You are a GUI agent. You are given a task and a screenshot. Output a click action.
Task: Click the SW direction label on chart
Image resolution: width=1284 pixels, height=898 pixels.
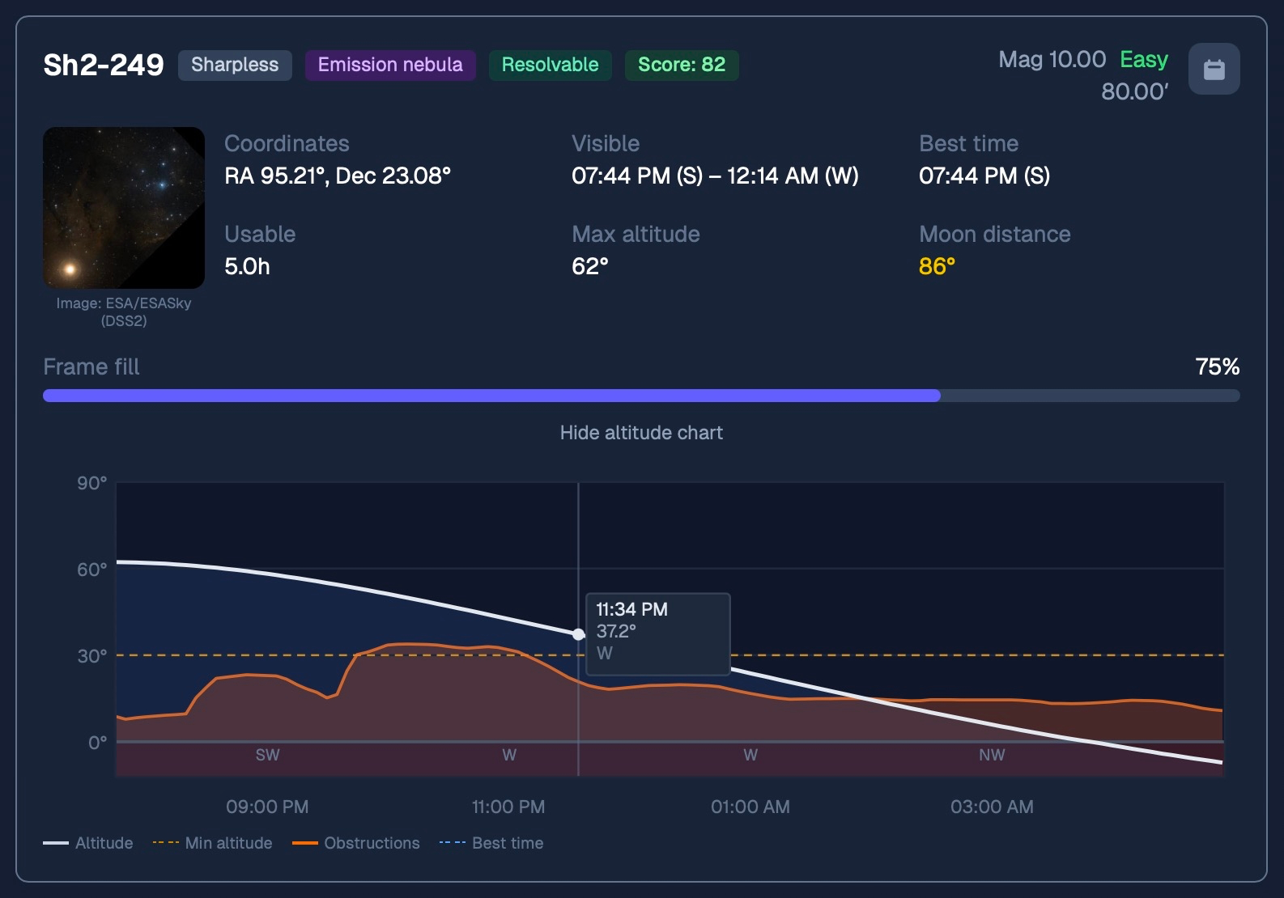267,755
